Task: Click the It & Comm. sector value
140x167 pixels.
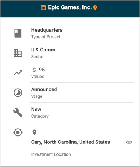Action: (44, 50)
